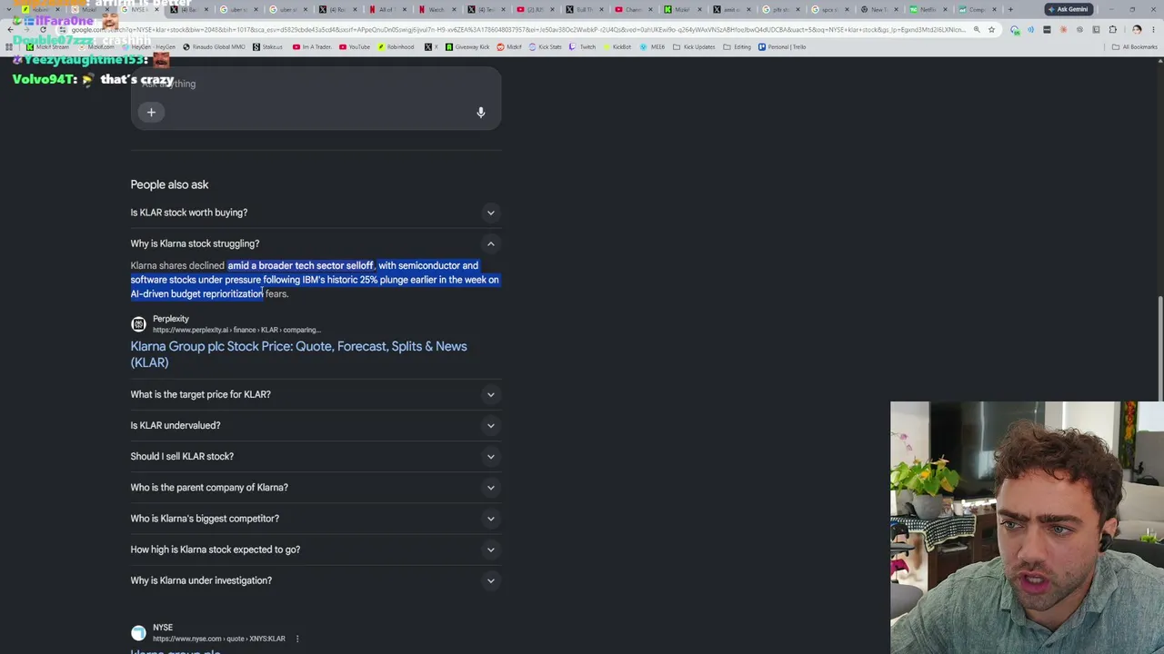
Task: Click the NYSE result favicon
Action: tap(138, 633)
